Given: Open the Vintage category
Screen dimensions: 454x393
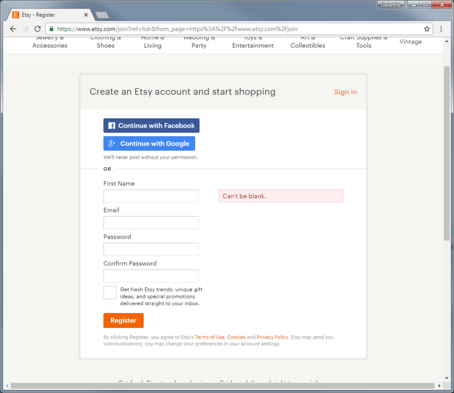Looking at the screenshot, I should coord(411,42).
